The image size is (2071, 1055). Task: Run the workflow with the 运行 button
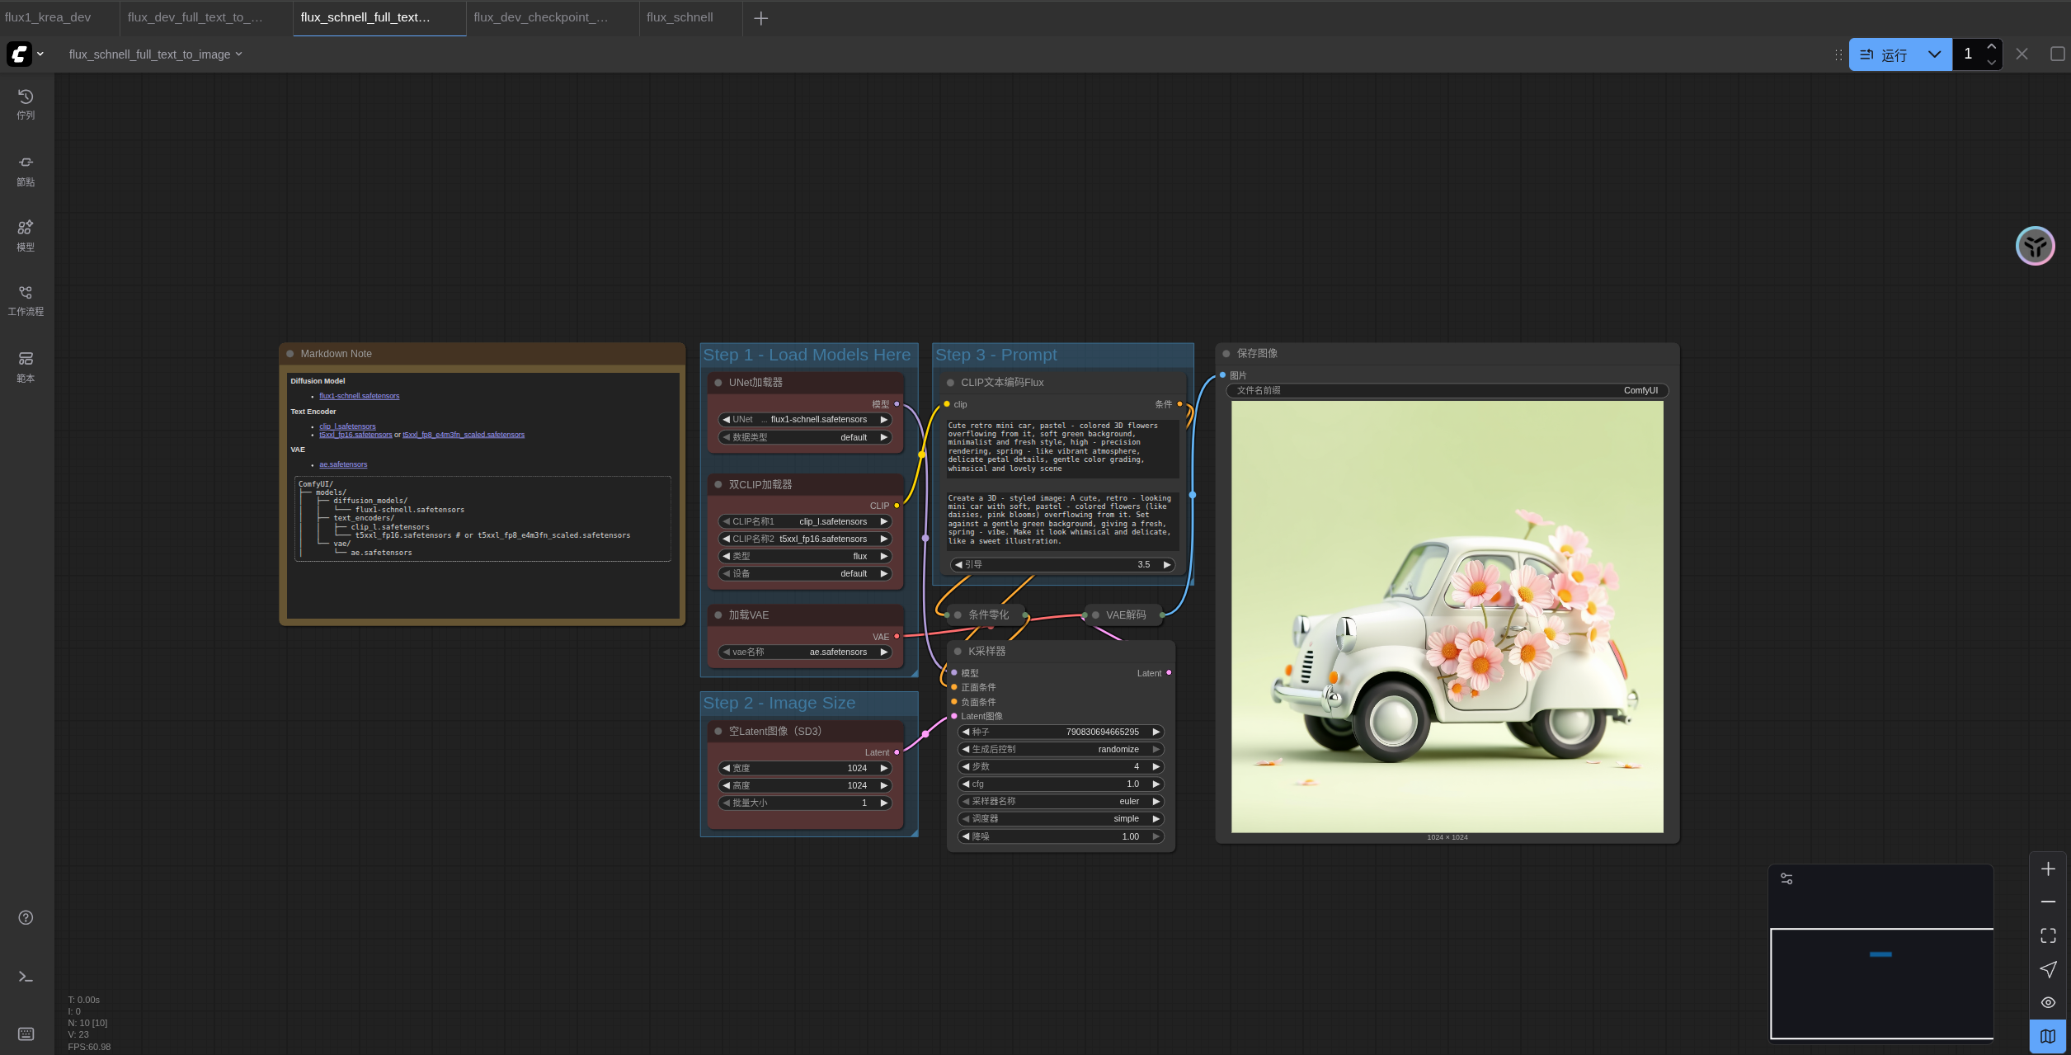tap(1884, 54)
